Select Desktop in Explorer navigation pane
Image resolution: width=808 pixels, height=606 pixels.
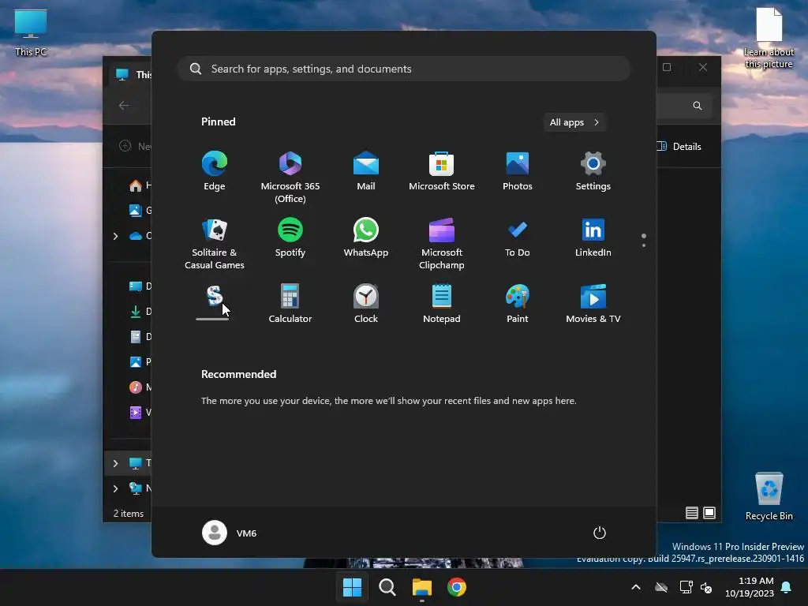click(140, 286)
